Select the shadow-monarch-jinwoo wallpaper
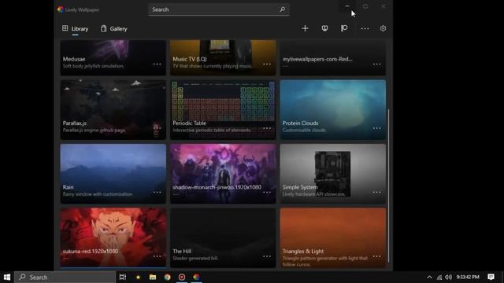 point(223,174)
